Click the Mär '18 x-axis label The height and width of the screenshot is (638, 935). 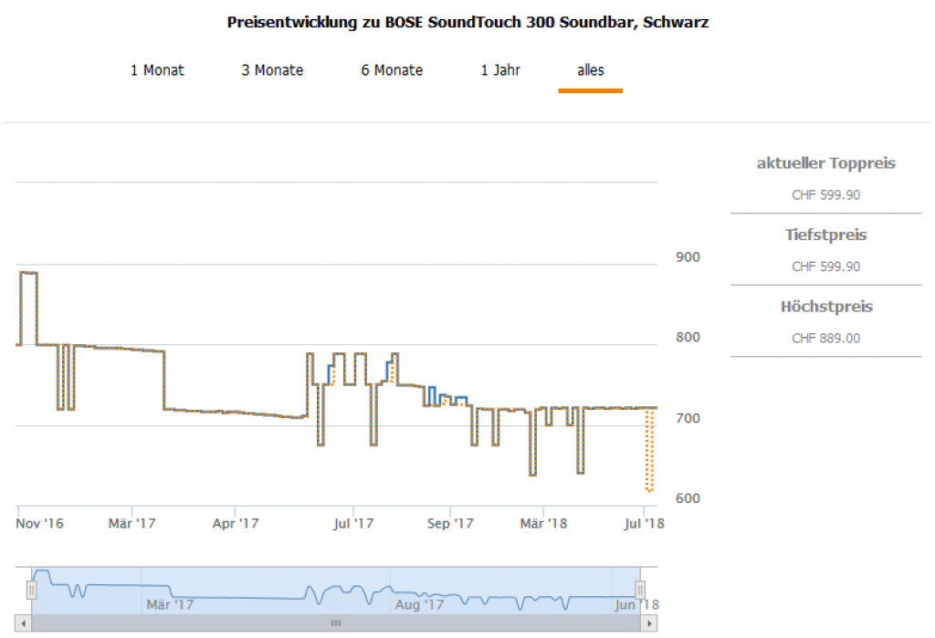tap(544, 524)
